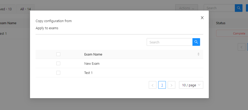Check the box for Test 1 in dialog
This screenshot has height=110, width=248.
click(58, 73)
